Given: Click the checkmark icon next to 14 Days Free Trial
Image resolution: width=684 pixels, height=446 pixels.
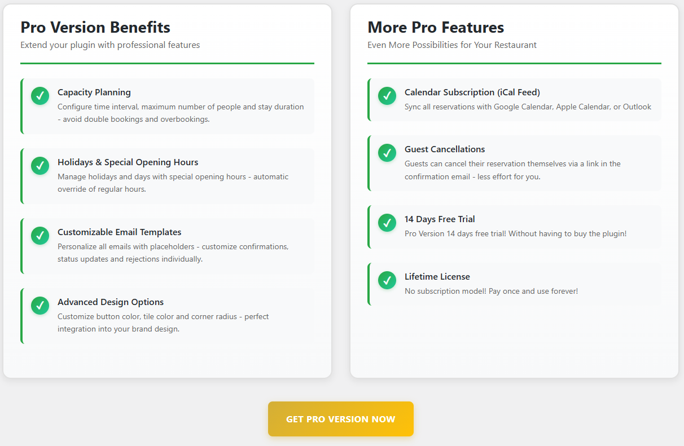Looking at the screenshot, I should (387, 223).
